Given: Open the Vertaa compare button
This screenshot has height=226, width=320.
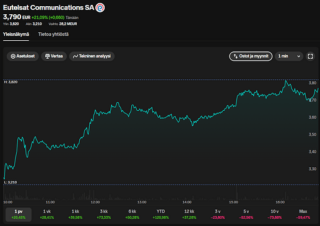Looking at the screenshot, I should (54, 56).
